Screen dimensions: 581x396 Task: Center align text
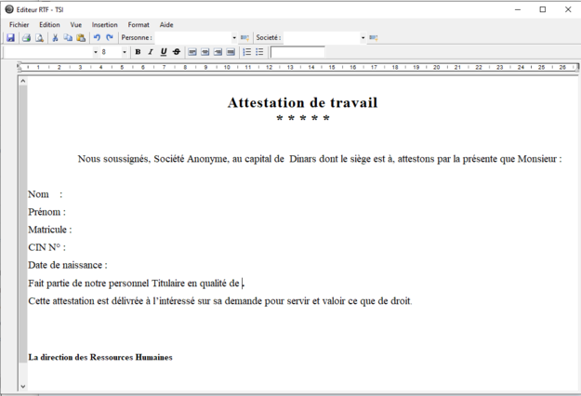tap(205, 52)
